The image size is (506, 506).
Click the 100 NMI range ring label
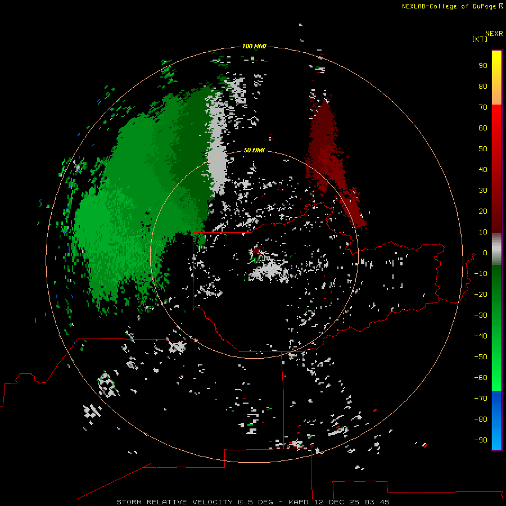[254, 46]
